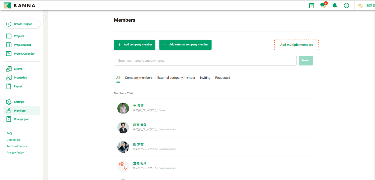Open user profile menu at top right
375x180 pixels.
click(x=366, y=5)
